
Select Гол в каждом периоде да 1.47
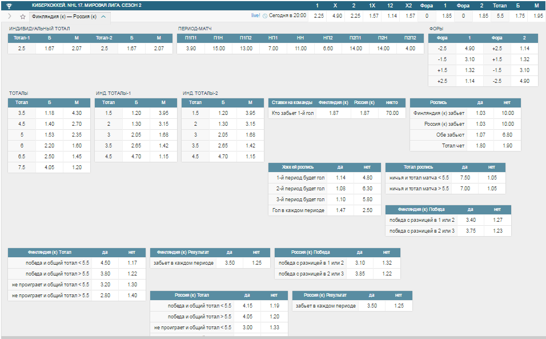coord(340,210)
